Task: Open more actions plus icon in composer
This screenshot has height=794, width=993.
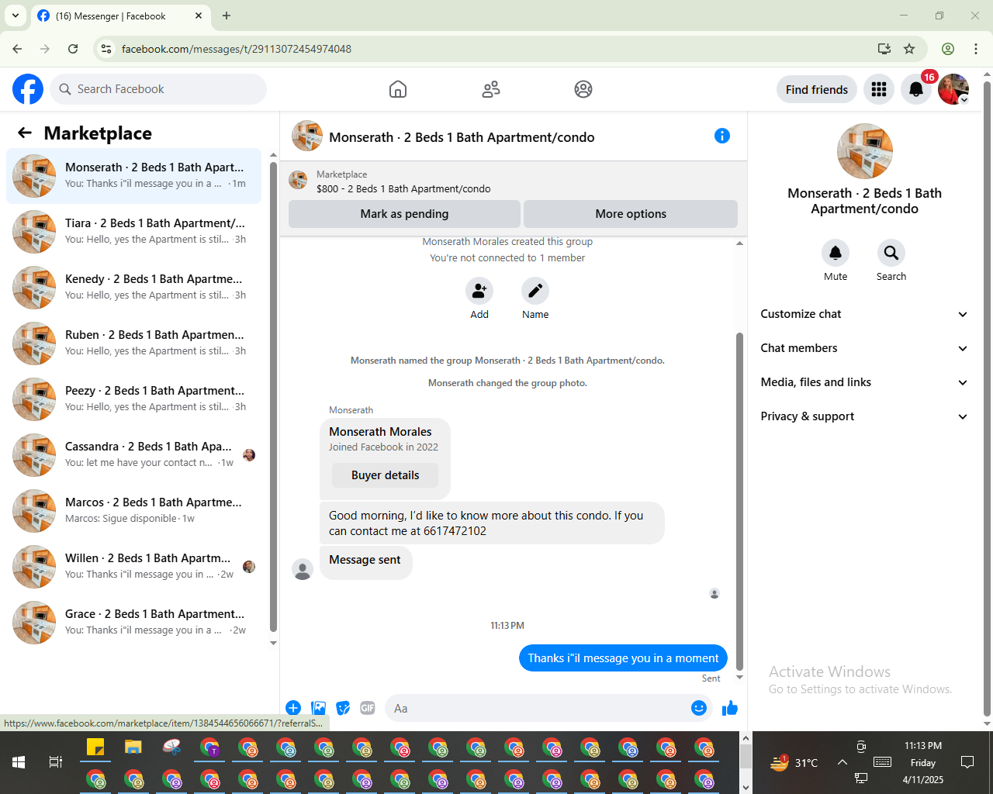Action: [293, 708]
